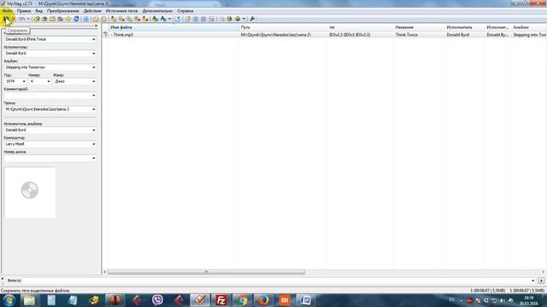Viewport: 547px width, 307px height.
Task: Expand the Номер диска dropdown
Action: point(93,158)
